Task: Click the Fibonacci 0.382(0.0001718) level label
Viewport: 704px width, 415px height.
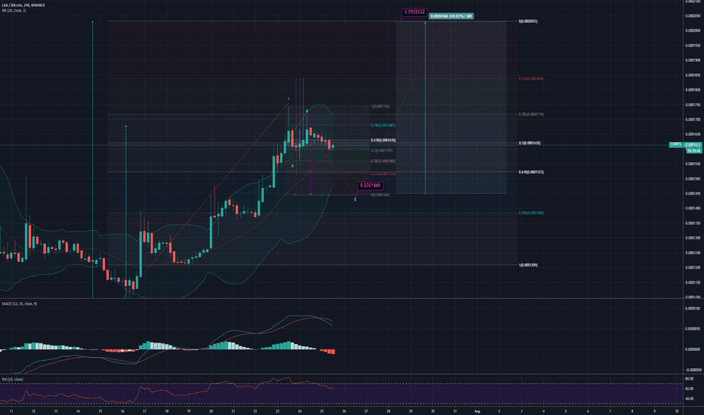Action: 531,115
